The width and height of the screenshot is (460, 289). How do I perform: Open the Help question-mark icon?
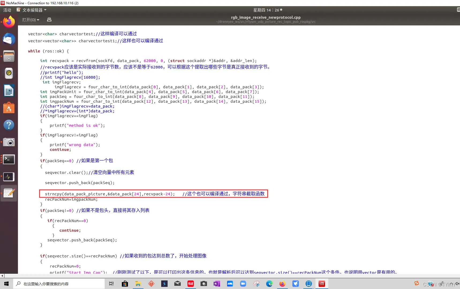tap(9, 125)
